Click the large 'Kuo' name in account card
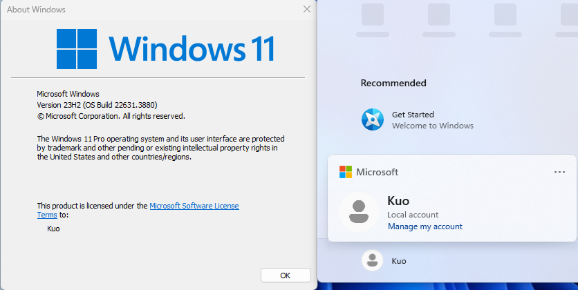 [398, 201]
